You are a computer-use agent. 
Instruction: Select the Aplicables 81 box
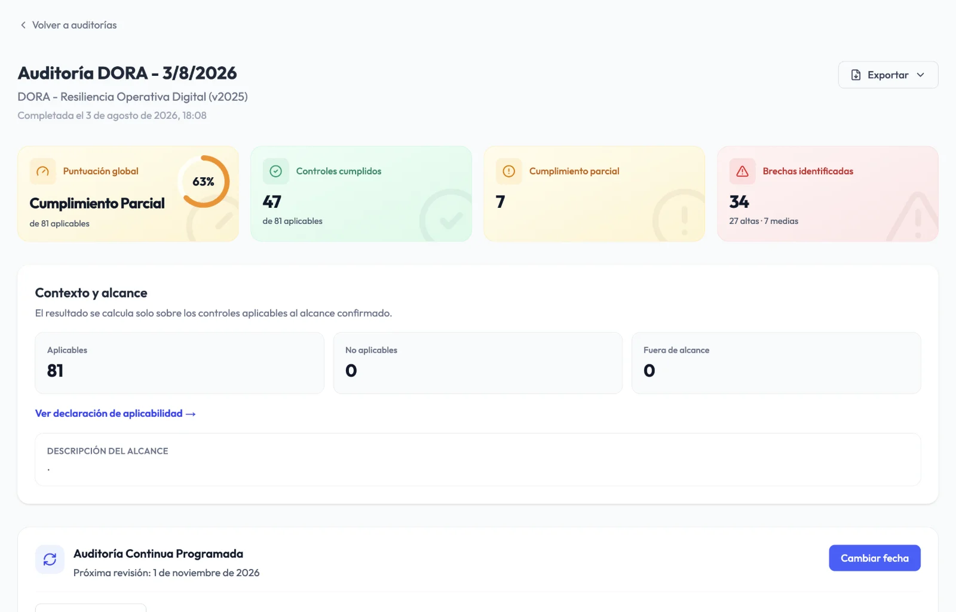[x=179, y=363]
